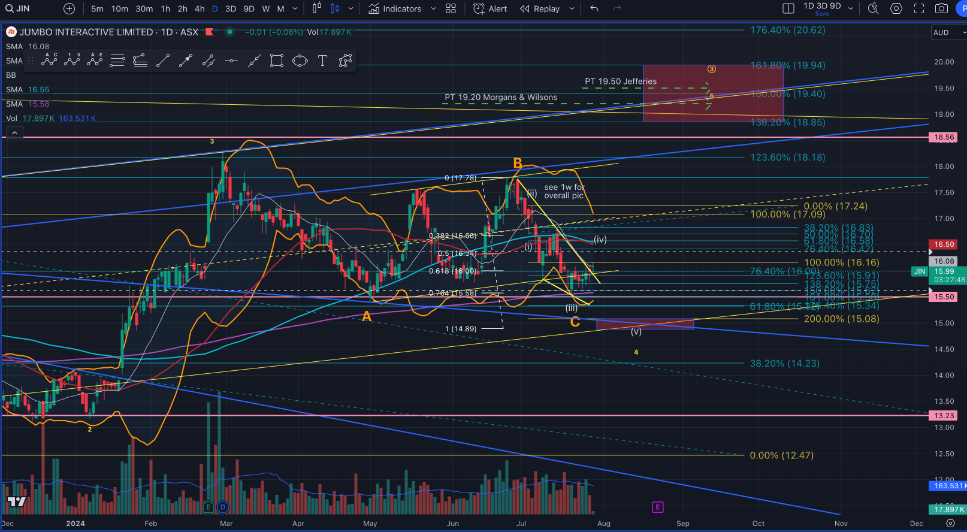Take a chart snapshot with camera icon
The image size is (967, 532).
[x=942, y=8]
